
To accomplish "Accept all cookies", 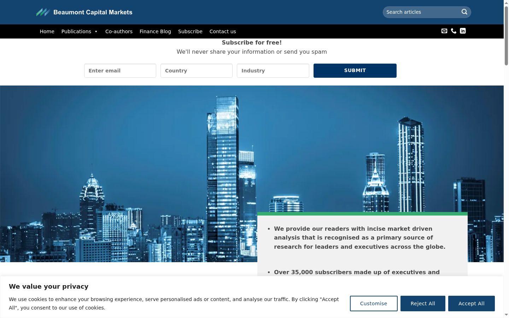I will pos(472,304).
